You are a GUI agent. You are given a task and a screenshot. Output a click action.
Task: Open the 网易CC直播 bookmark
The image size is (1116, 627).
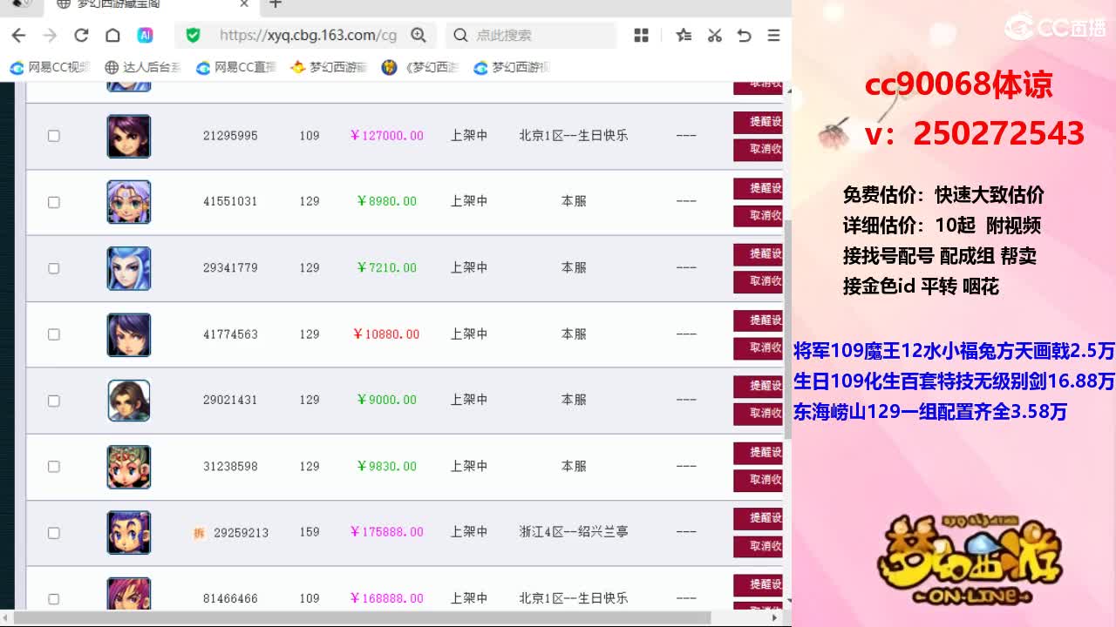[236, 67]
